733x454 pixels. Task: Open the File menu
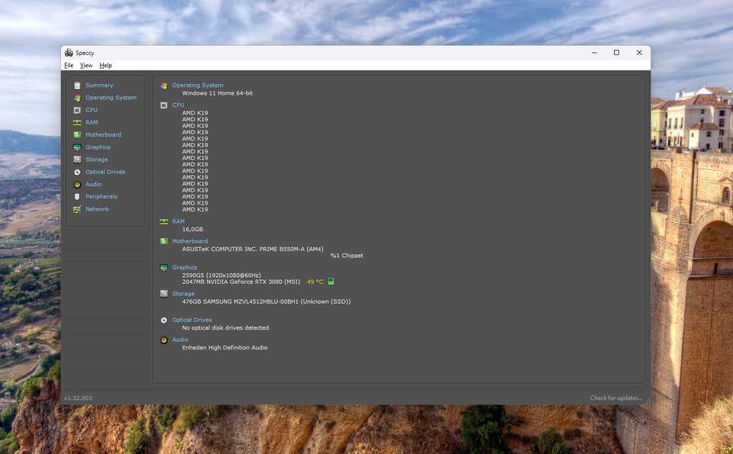[69, 66]
